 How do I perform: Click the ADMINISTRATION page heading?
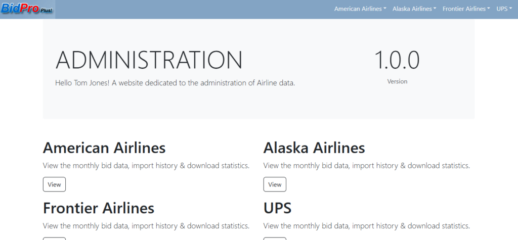149,60
